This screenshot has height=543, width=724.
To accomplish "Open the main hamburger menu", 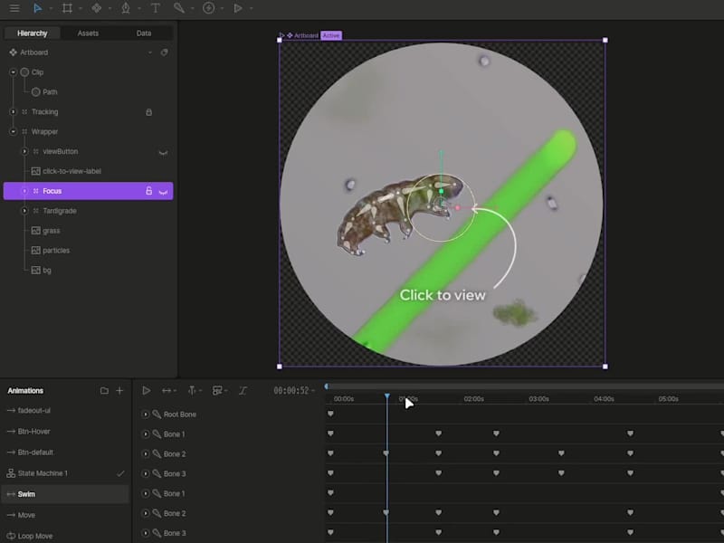I will [14, 8].
